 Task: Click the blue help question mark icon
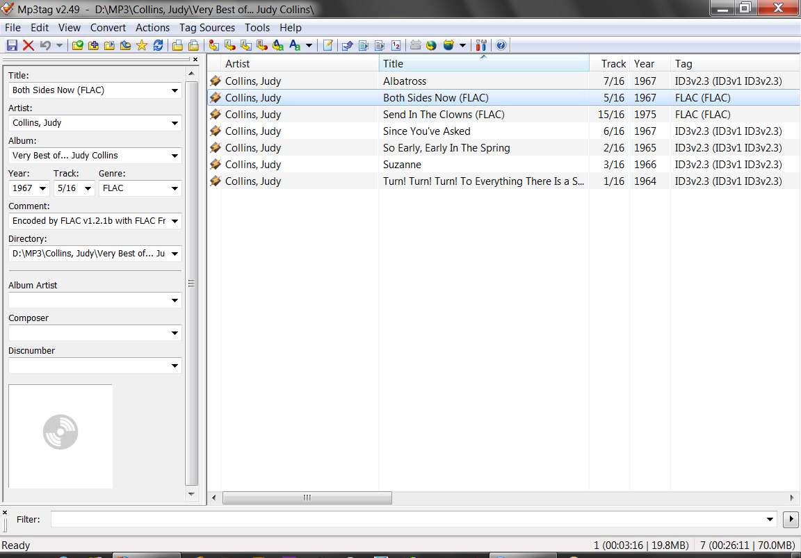[x=501, y=45]
